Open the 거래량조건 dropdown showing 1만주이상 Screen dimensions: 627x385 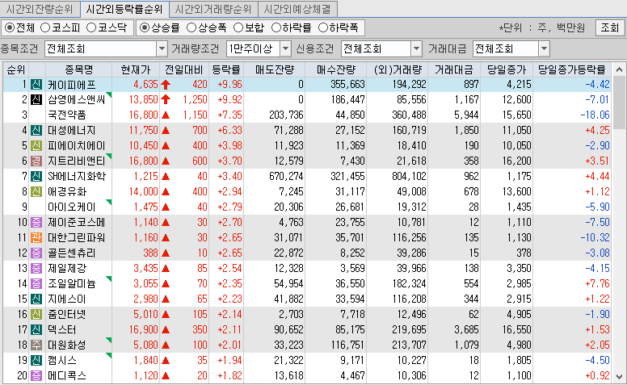(x=285, y=49)
